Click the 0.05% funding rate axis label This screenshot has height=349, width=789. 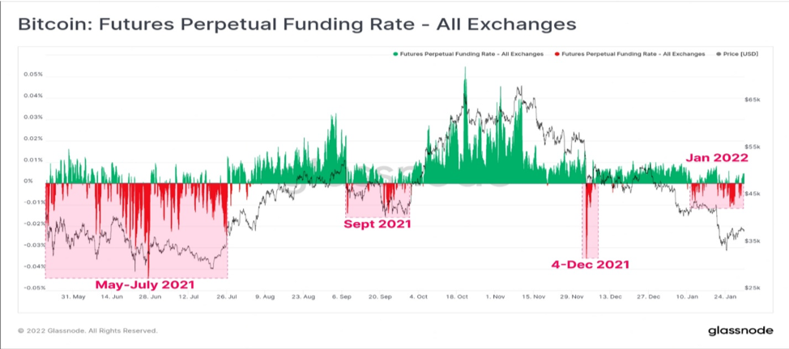tap(34, 74)
